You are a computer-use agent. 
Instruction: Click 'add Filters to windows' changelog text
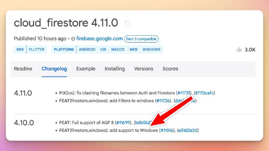tap(132, 101)
